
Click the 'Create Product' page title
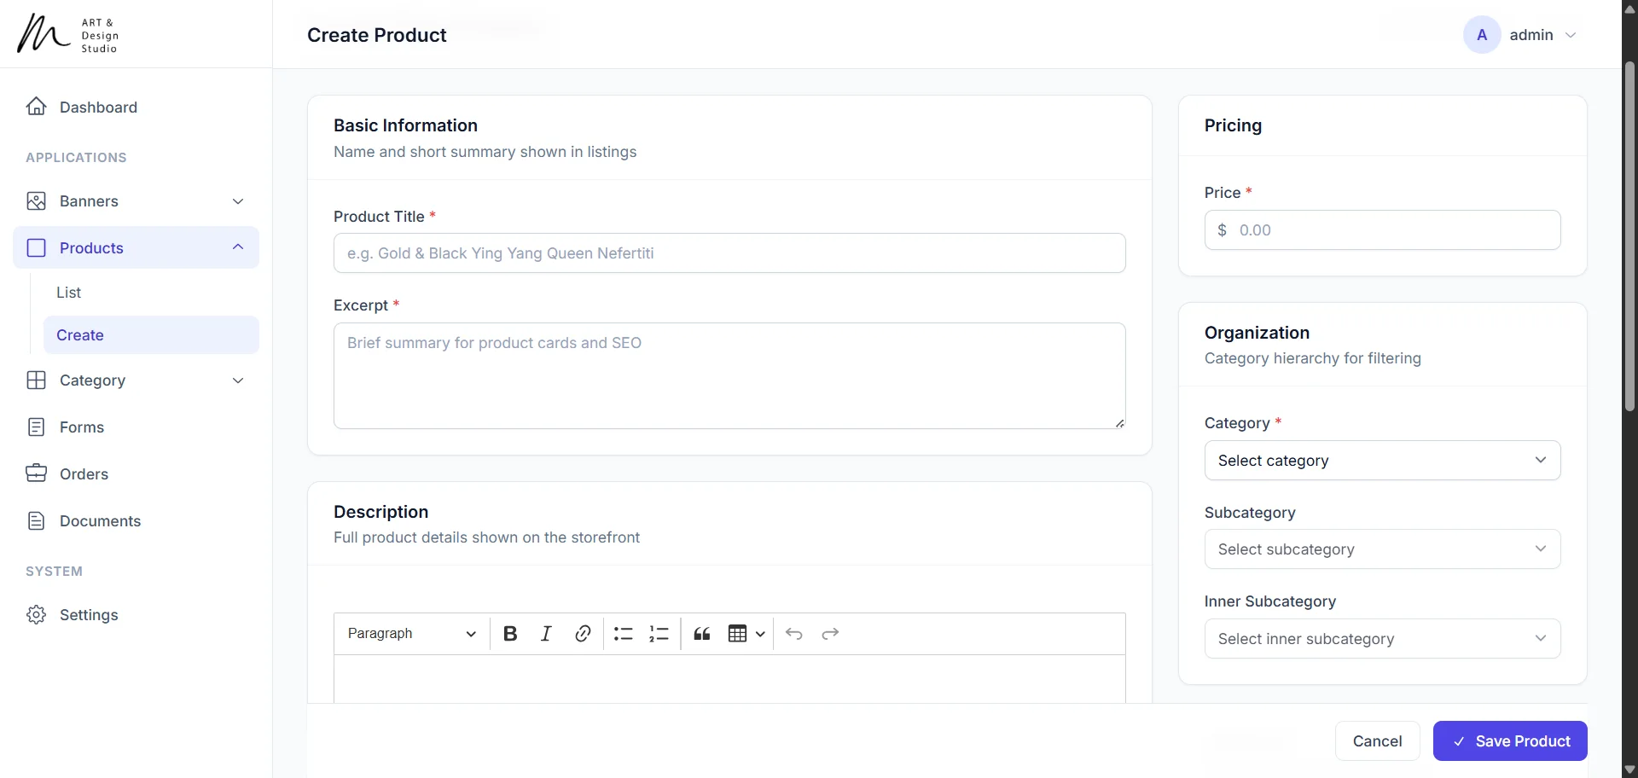point(376,35)
